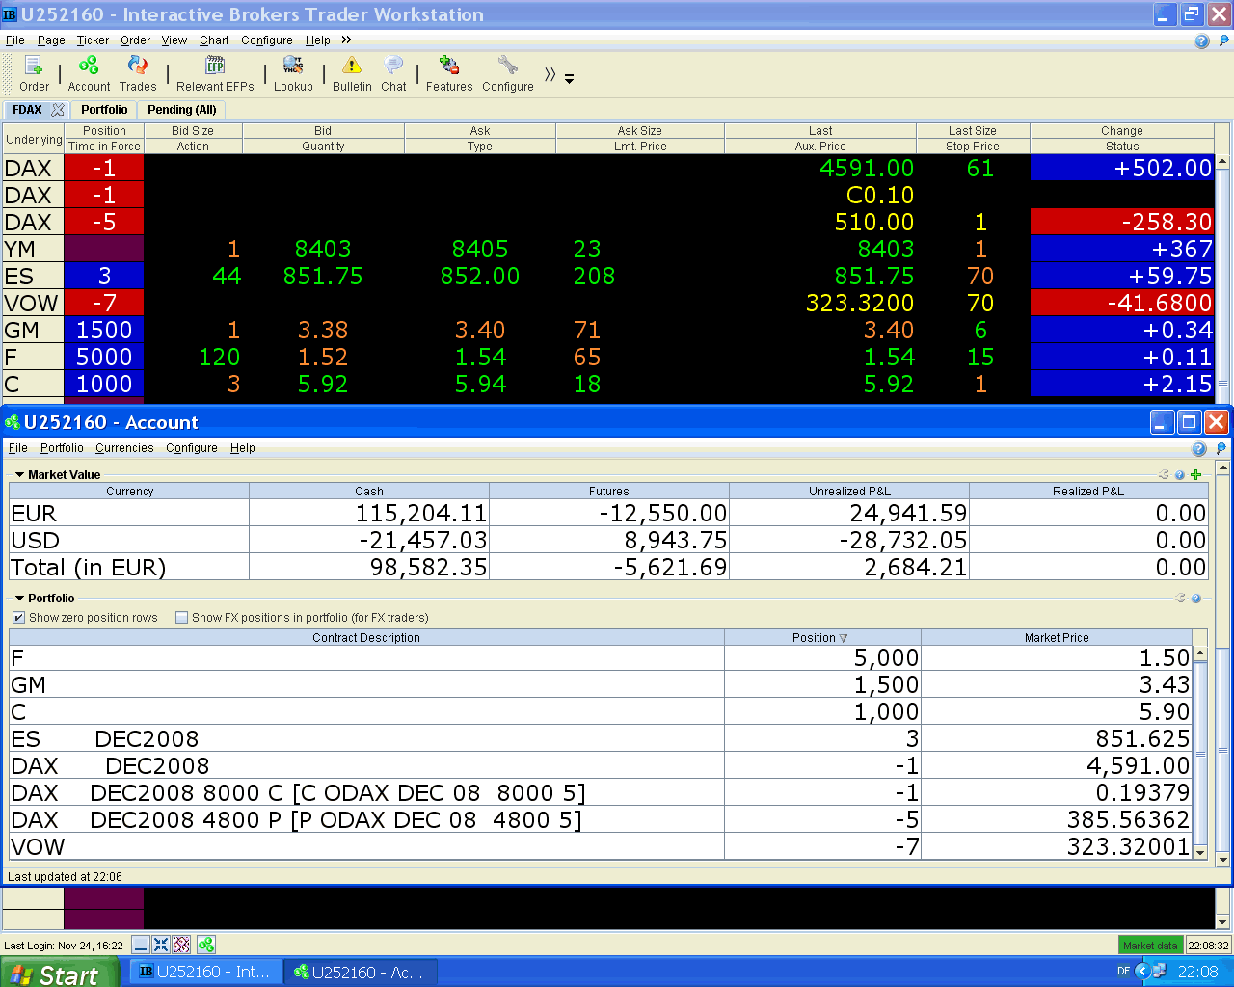This screenshot has height=987, width=1234.
Task: Open the Lookup tool icon
Action: (293, 66)
